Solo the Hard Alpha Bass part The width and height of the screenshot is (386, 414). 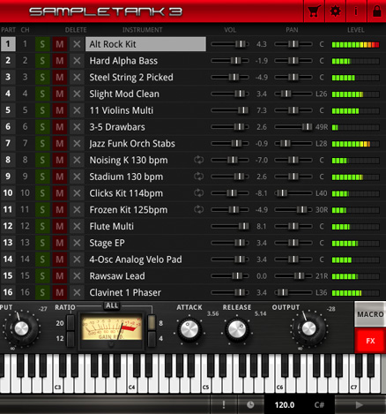(x=42, y=61)
